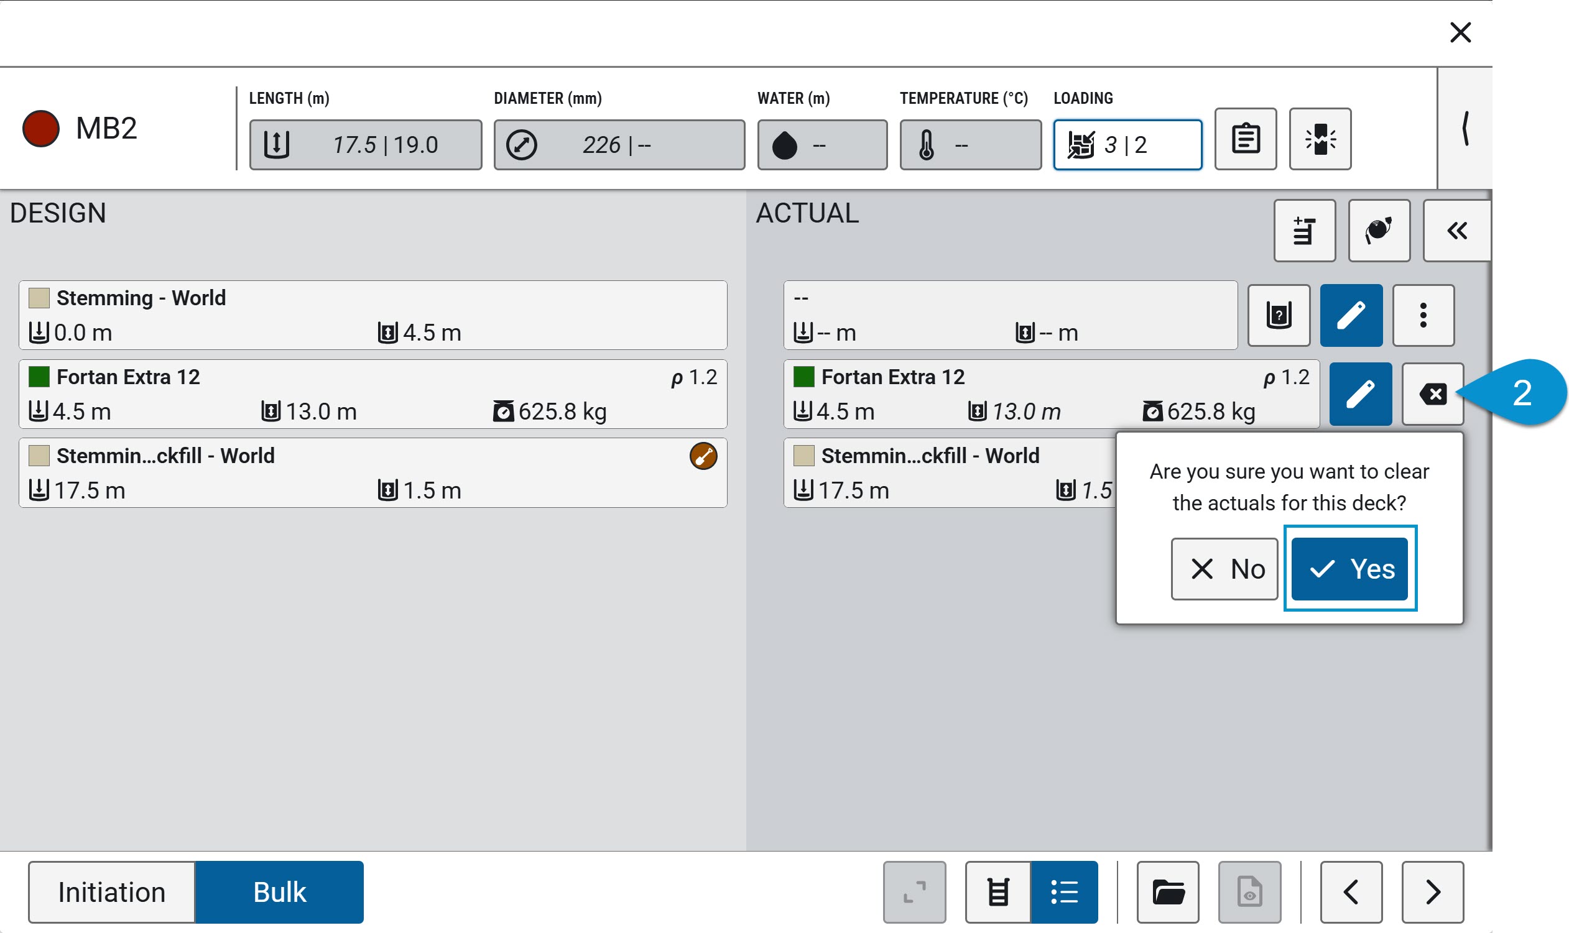Click the red MB2 status circle
Screen dimensions: 1569x933
[x=41, y=128]
